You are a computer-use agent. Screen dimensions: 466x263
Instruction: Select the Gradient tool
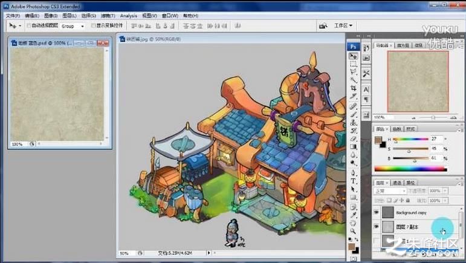coord(353,146)
